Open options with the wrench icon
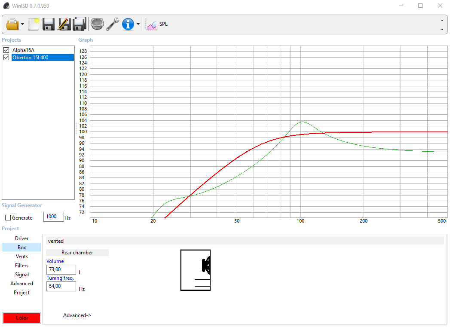Image resolution: width=450 pixels, height=327 pixels. [x=113, y=24]
